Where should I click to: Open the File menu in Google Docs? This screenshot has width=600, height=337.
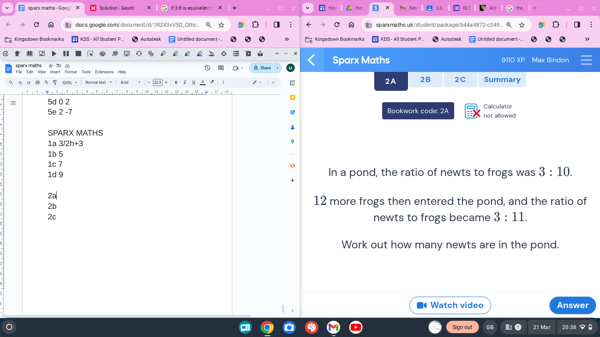(x=19, y=72)
